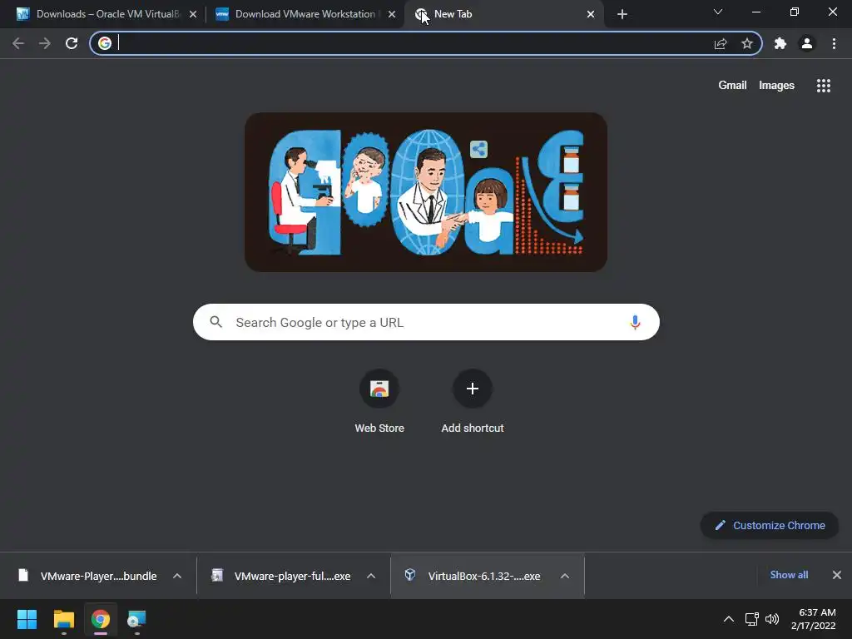Go forward to next page

click(x=45, y=43)
